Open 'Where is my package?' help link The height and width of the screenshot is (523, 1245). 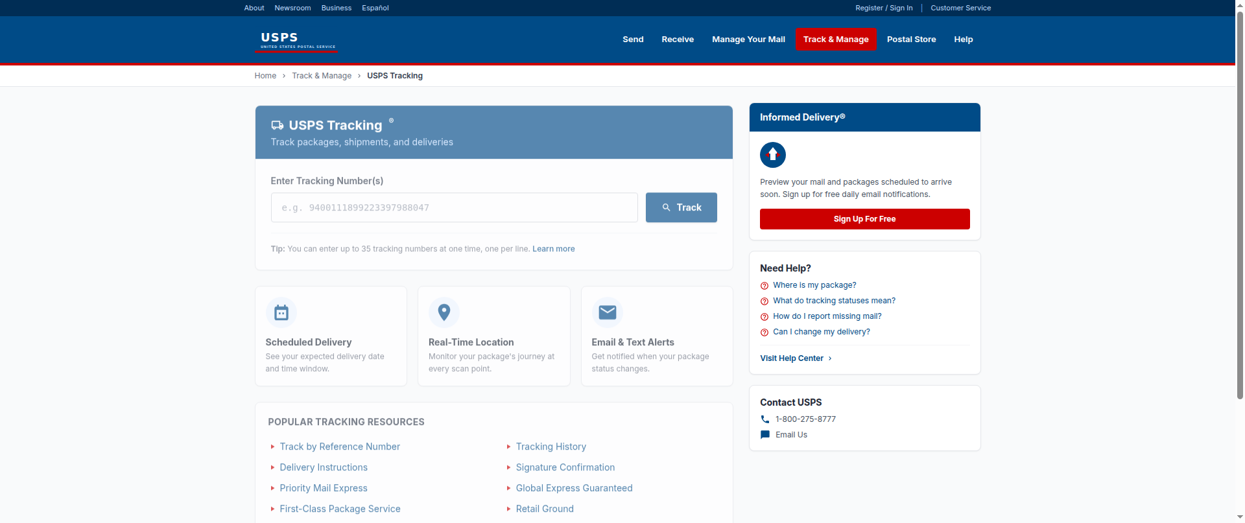pyautogui.click(x=814, y=285)
